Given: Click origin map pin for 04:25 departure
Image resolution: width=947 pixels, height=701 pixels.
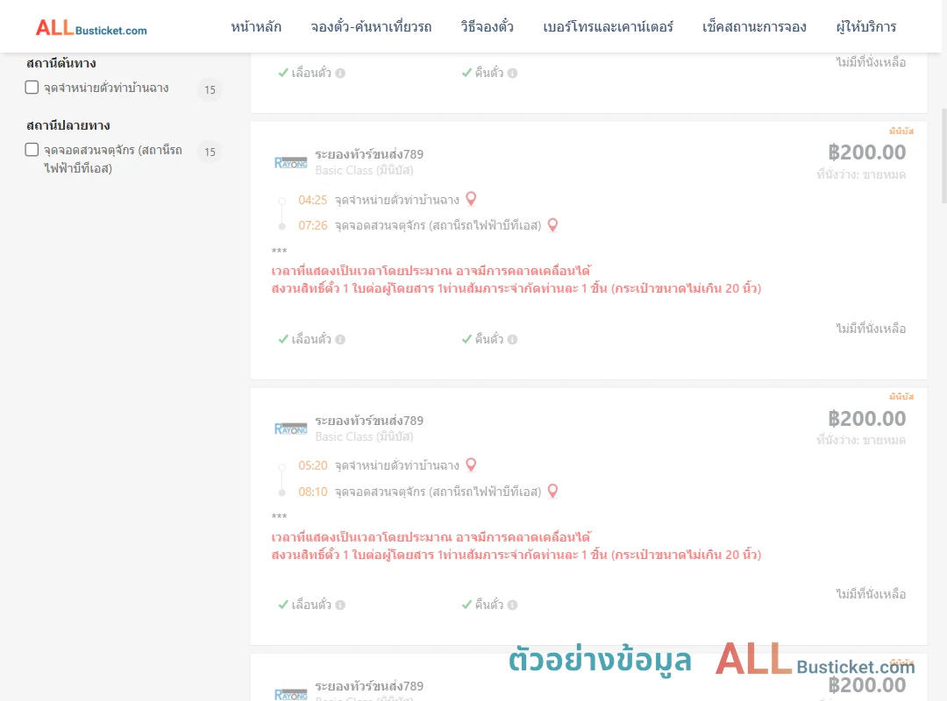Looking at the screenshot, I should coord(471,199).
